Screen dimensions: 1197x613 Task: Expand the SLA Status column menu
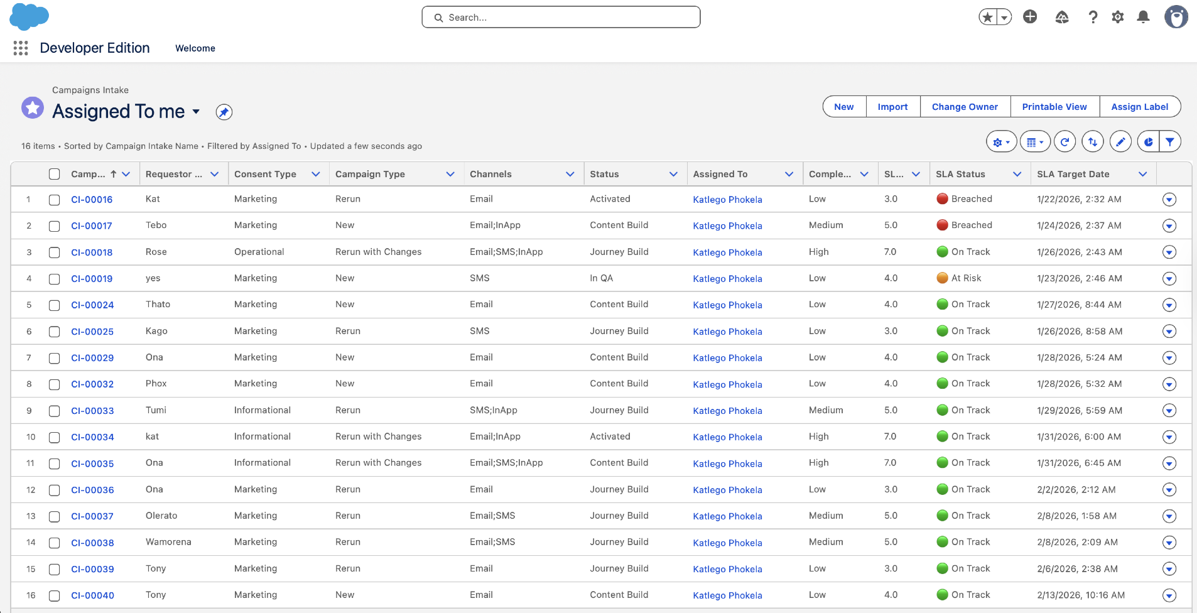click(x=1017, y=174)
